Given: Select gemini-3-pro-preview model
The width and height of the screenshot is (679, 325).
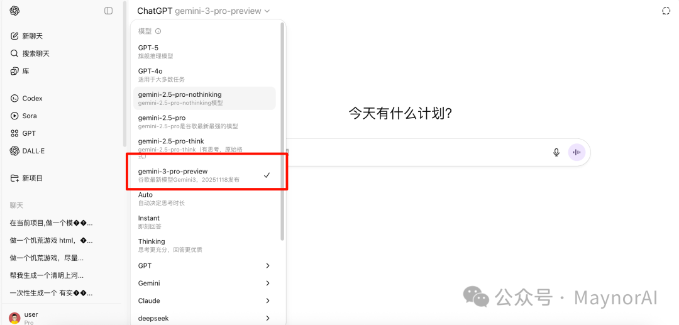Looking at the screenshot, I should point(204,175).
